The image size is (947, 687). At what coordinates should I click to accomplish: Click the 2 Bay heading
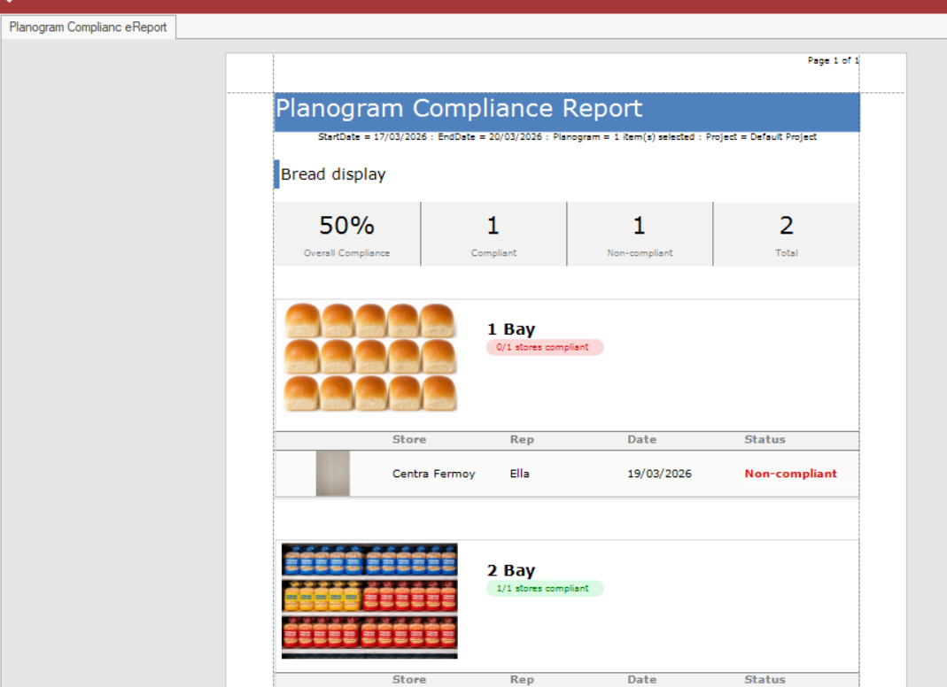pyautogui.click(x=511, y=570)
